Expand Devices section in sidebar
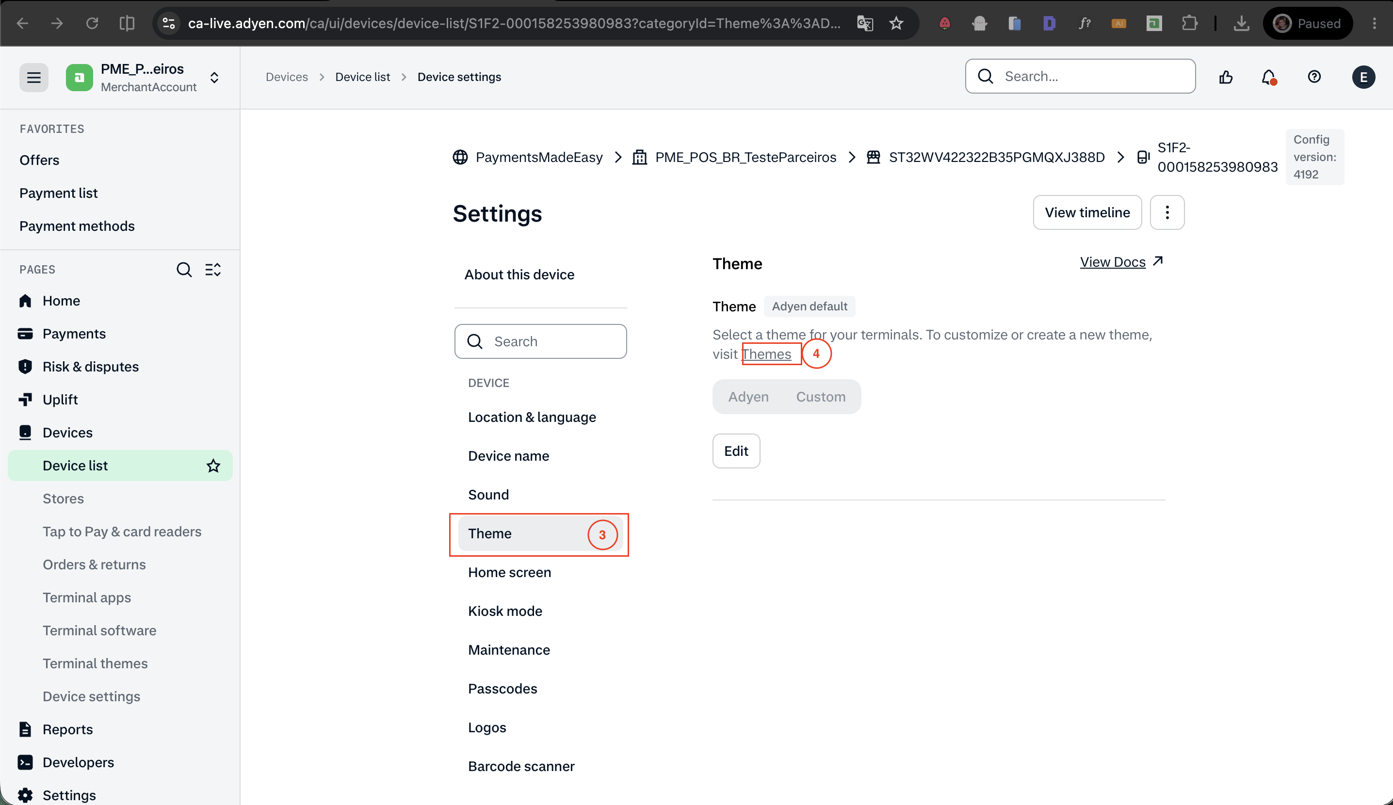The width and height of the screenshot is (1393, 805). tap(67, 433)
